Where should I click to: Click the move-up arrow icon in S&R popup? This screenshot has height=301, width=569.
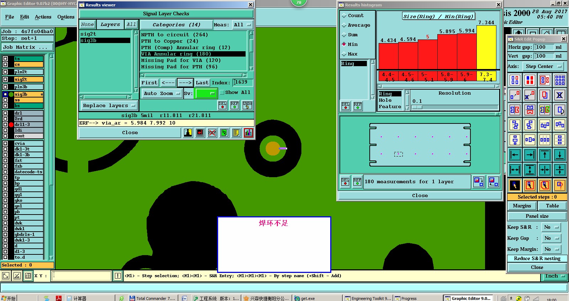point(545,155)
